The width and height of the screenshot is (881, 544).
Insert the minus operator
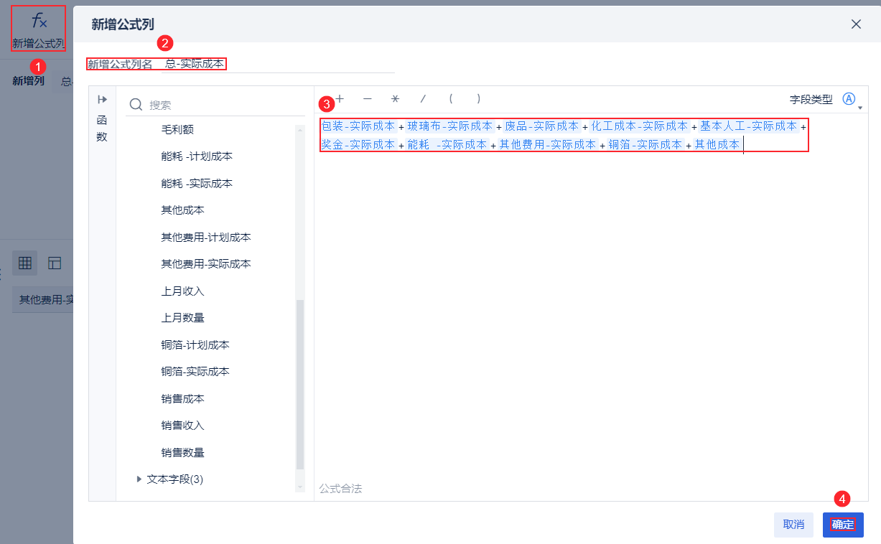click(x=368, y=99)
